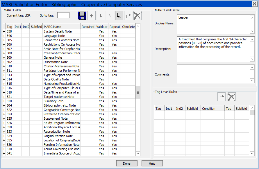The image size is (259, 169).
Task: Click into the Description text box
Action: pos(213,49)
